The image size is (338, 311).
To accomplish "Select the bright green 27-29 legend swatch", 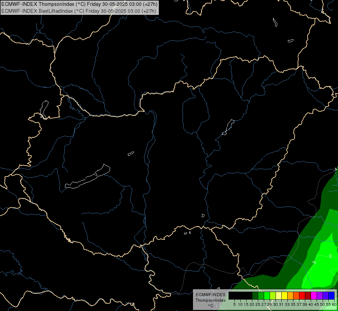I will tap(267, 295).
